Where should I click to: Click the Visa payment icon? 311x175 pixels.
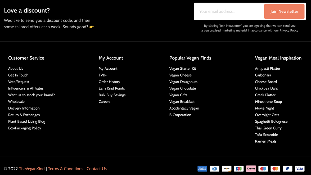pos(300,169)
